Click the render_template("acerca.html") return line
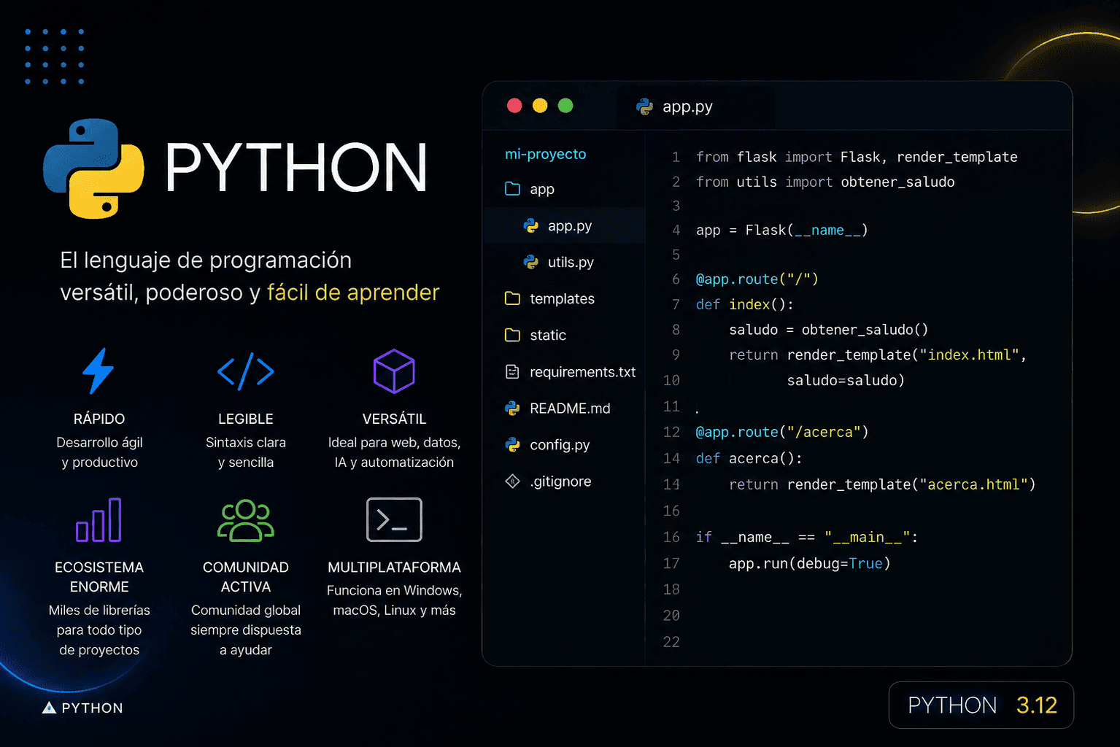Image resolution: width=1120 pixels, height=747 pixels. tap(882, 484)
